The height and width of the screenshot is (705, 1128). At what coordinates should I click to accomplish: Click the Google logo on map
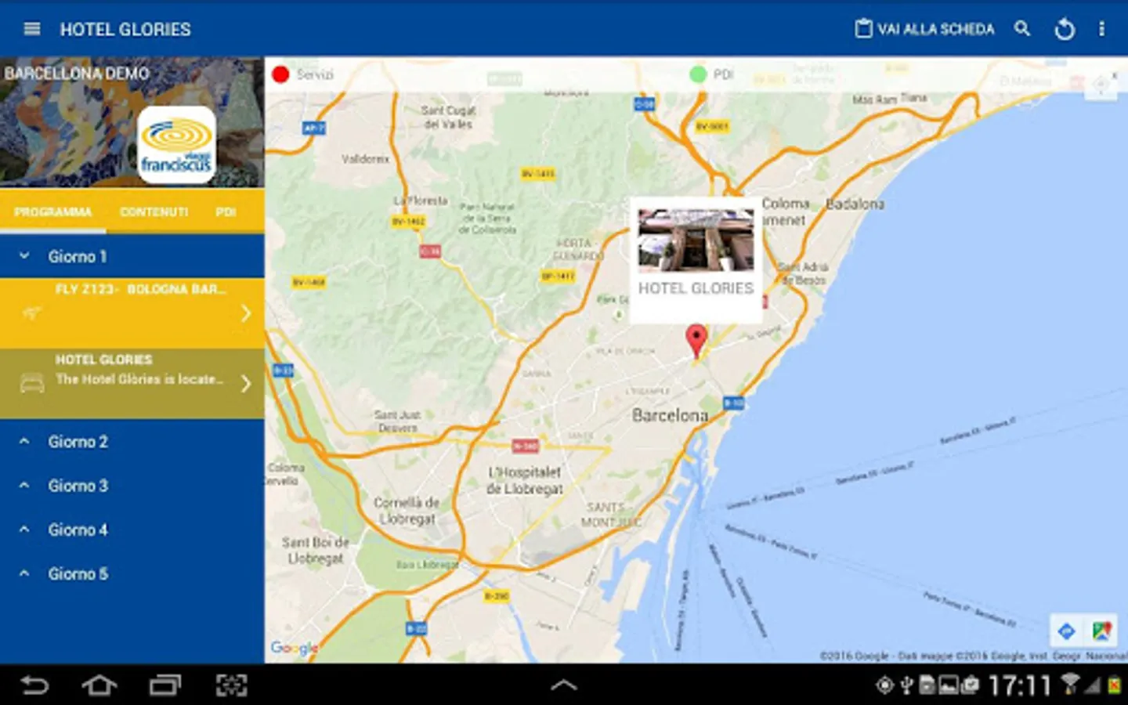tap(294, 648)
